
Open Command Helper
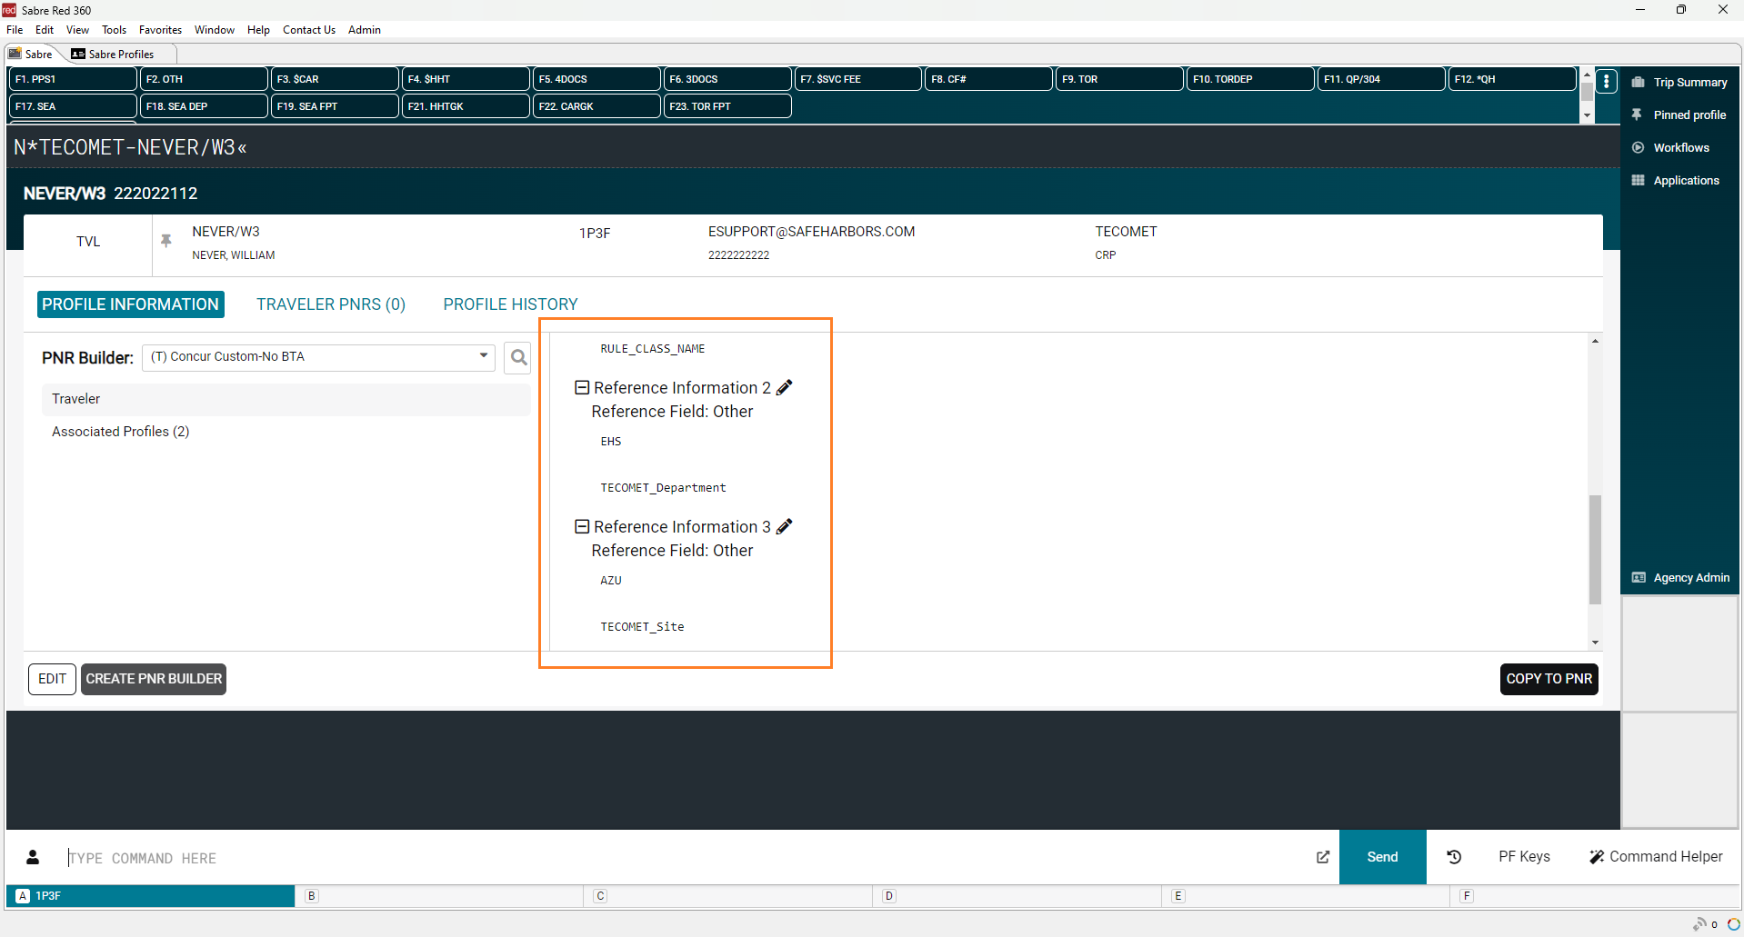click(1656, 857)
